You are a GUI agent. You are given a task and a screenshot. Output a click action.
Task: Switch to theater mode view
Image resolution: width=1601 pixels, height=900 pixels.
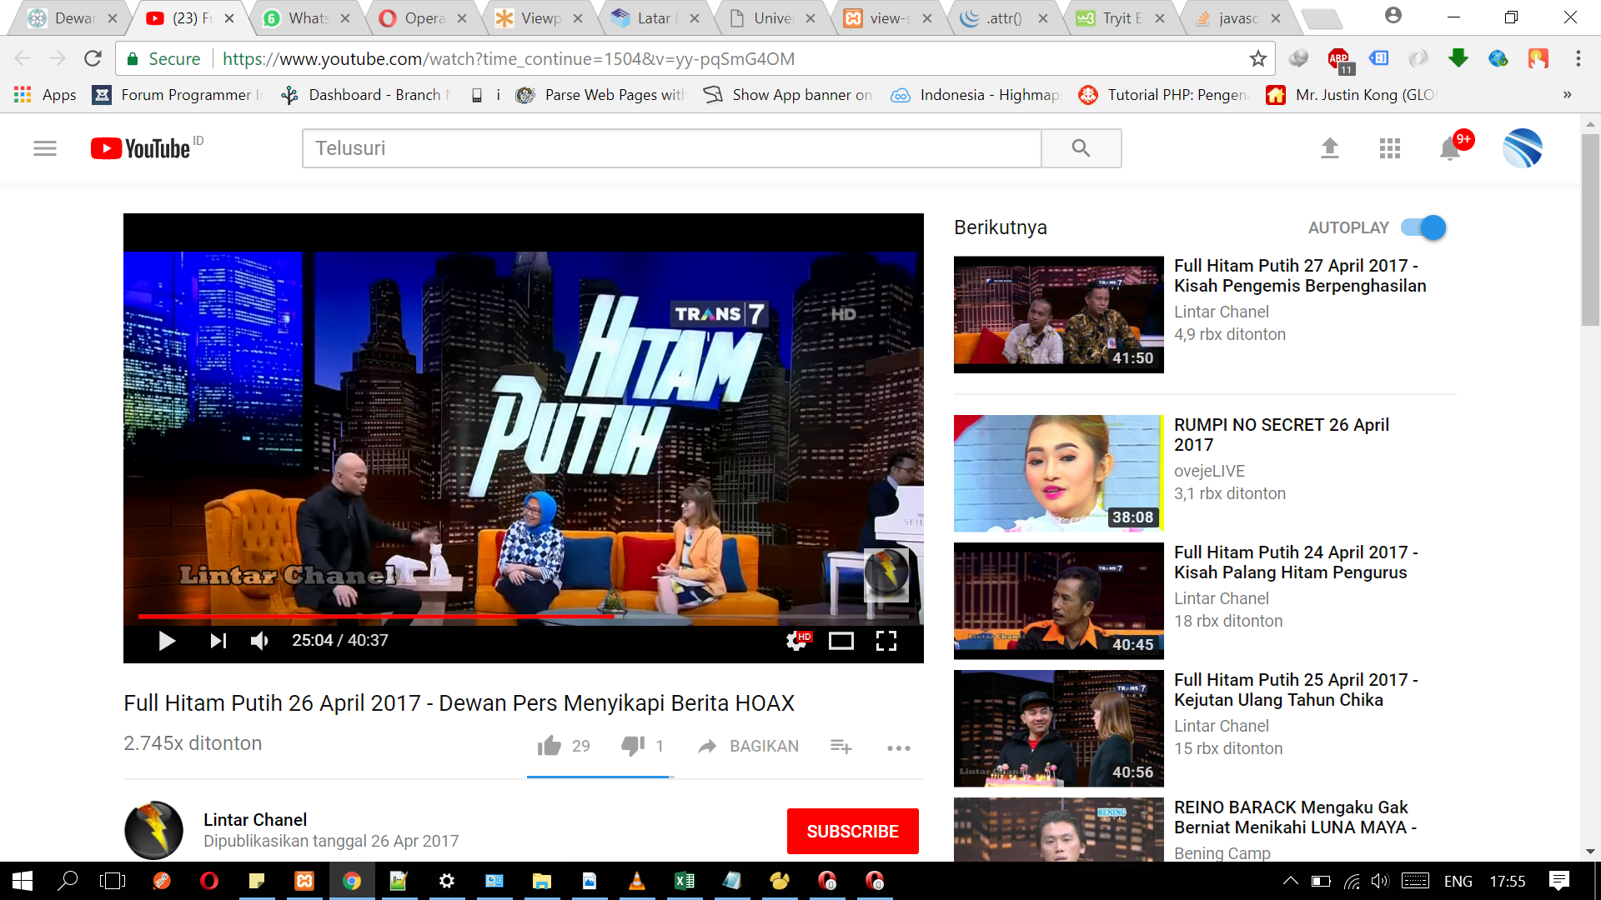click(x=841, y=641)
